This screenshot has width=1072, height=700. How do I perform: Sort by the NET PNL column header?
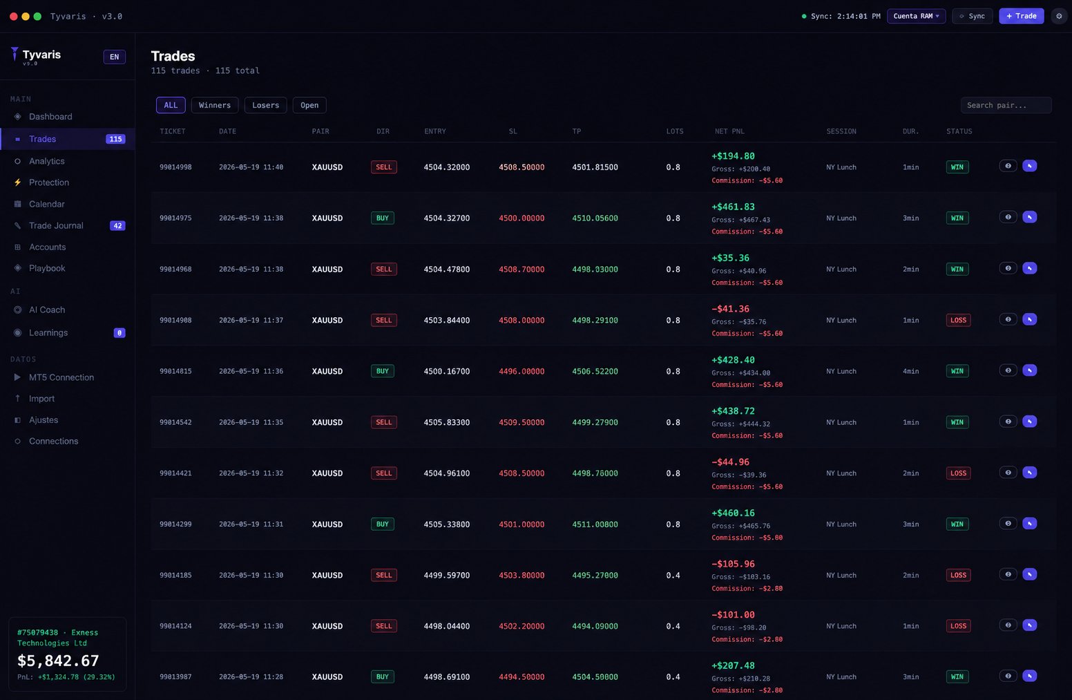[729, 131]
